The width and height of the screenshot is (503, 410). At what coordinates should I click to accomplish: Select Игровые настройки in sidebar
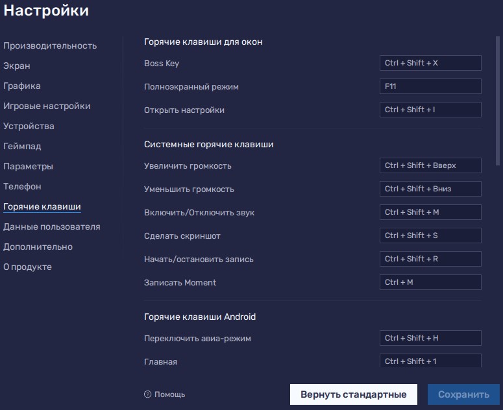click(x=47, y=106)
